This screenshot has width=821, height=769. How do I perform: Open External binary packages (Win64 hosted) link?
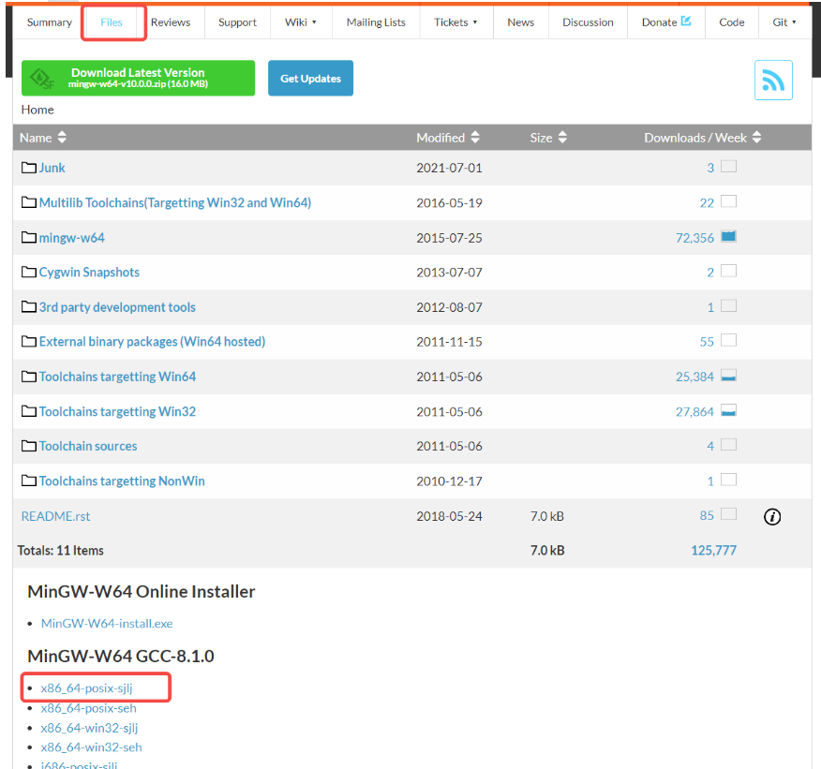tap(153, 342)
